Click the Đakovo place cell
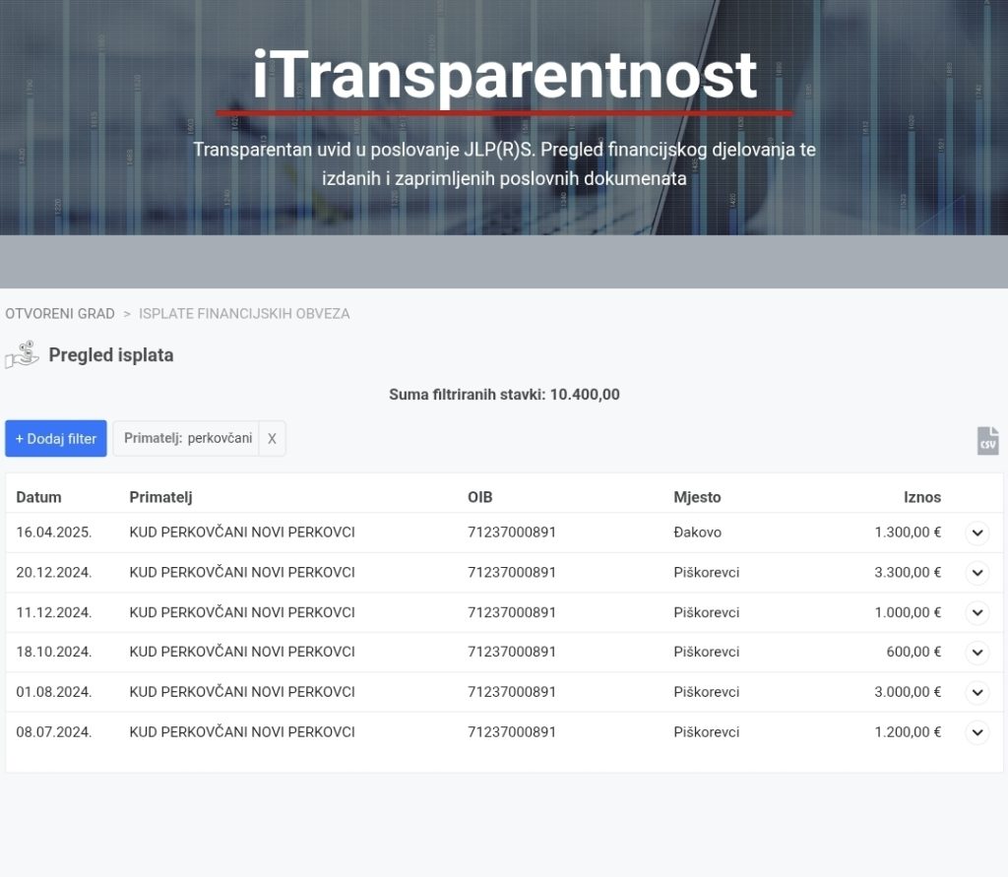This screenshot has height=877, width=1008. pos(698,532)
